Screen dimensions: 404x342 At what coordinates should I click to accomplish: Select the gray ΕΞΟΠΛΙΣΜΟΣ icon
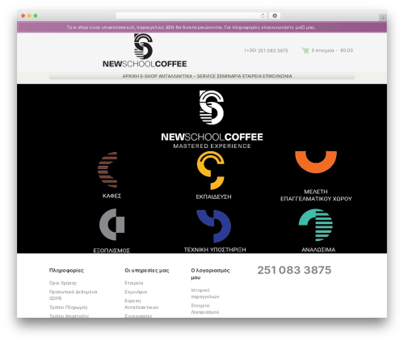coord(112,224)
